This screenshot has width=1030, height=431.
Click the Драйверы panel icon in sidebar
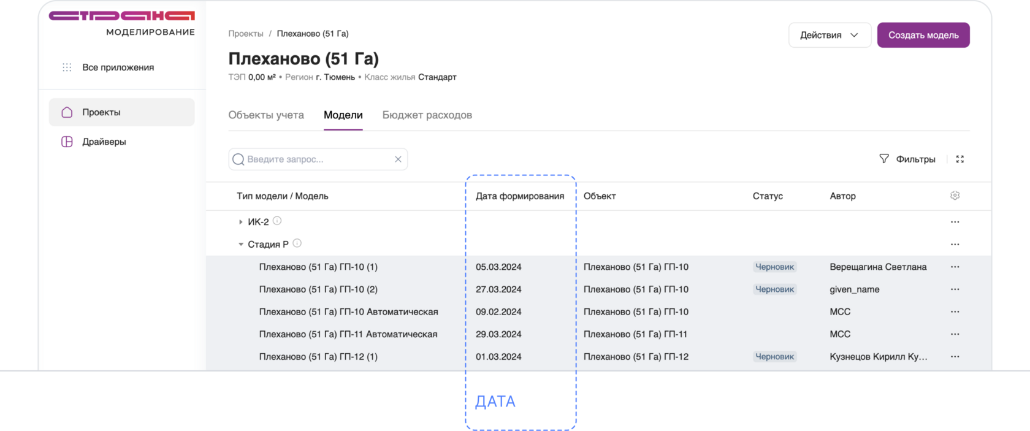click(67, 142)
